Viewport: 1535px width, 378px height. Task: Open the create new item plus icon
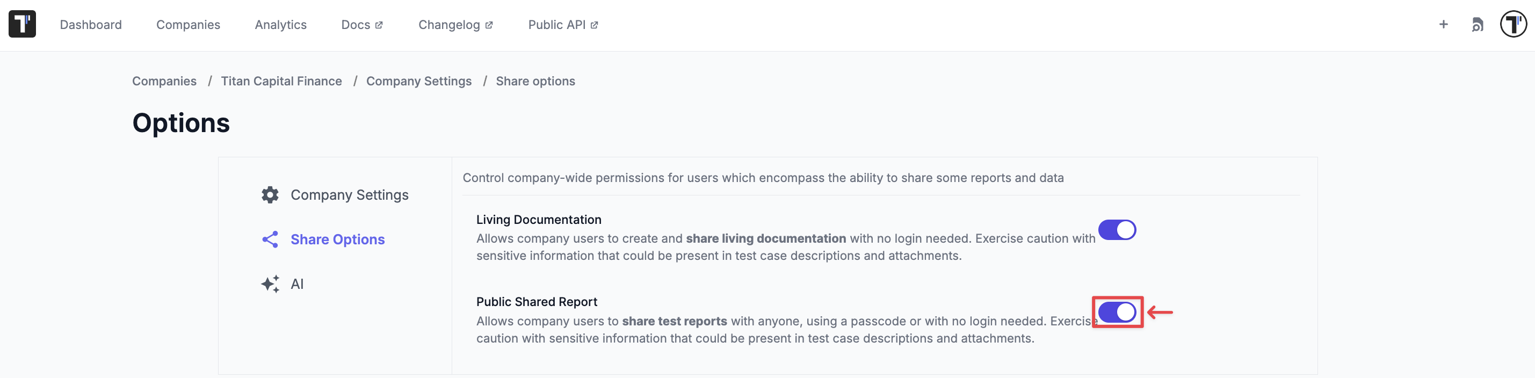coord(1444,24)
